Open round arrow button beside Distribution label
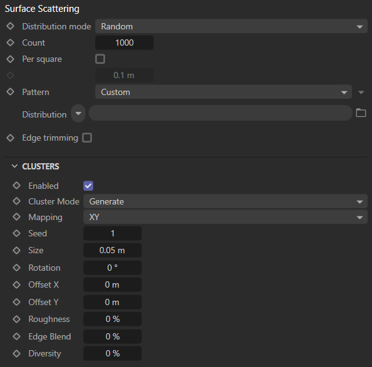This screenshot has width=372, height=367. [x=78, y=113]
